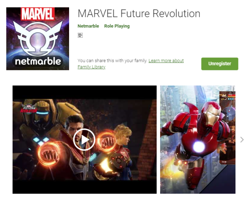Click Iron Man's glowing arc reactor in the screenshot
The height and width of the screenshot is (200, 247).
pos(199,147)
